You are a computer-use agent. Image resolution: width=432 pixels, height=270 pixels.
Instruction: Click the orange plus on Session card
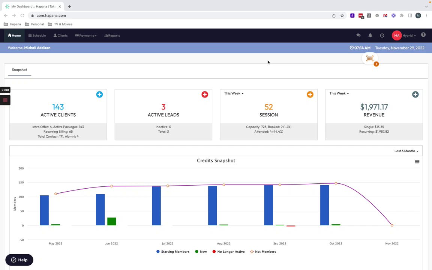(310, 94)
